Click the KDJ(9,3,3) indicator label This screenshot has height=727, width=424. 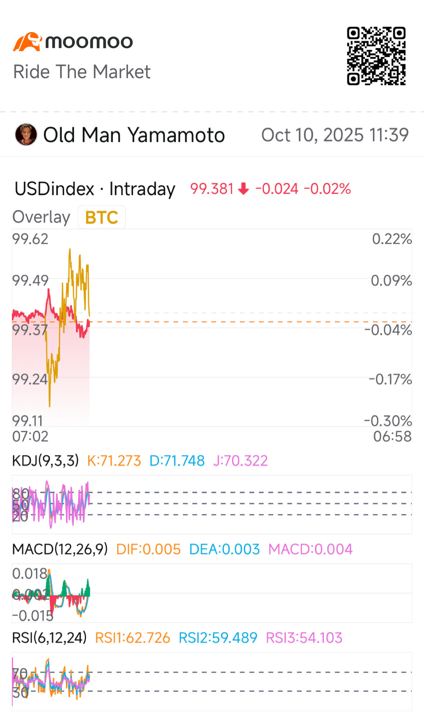pos(46,461)
